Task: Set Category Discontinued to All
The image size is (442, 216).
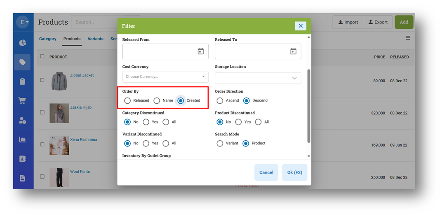Action: click(x=166, y=122)
